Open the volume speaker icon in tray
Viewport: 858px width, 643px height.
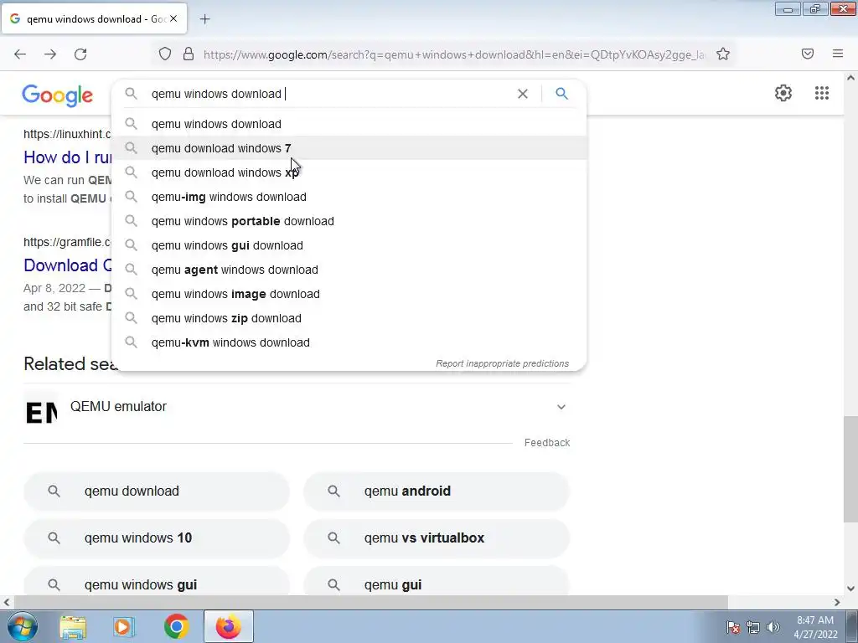(x=773, y=627)
